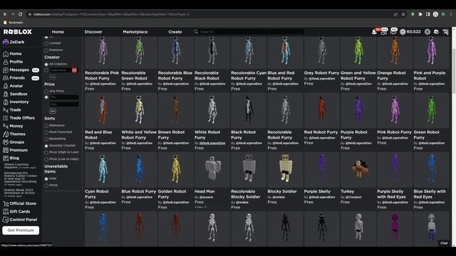Select the All Creators option
Image resolution: width=456 pixels, height=256 pixels.
(46, 64)
